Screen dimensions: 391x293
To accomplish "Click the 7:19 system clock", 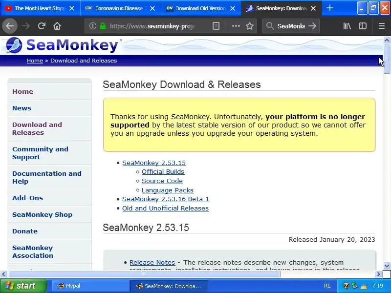I will [x=377, y=286].
